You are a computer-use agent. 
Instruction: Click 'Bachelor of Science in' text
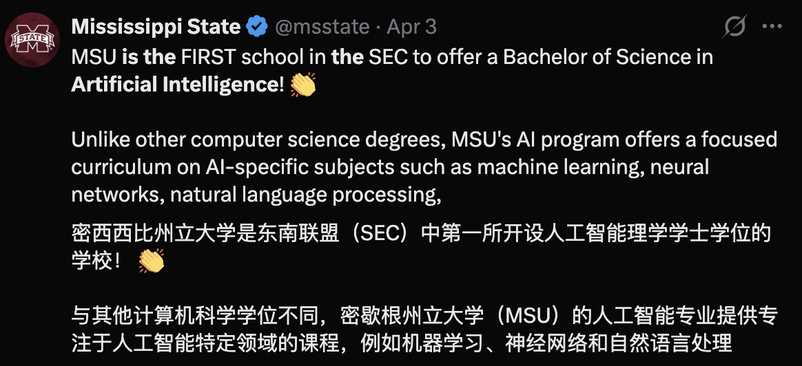pyautogui.click(x=608, y=56)
